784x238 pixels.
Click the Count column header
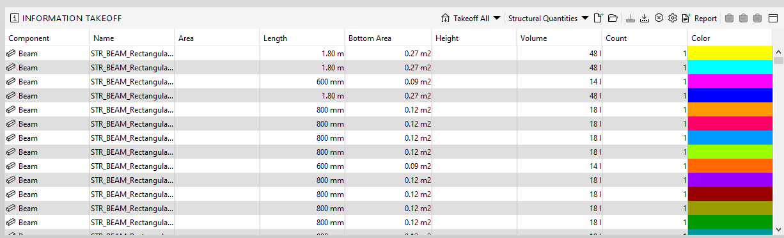pyautogui.click(x=645, y=38)
